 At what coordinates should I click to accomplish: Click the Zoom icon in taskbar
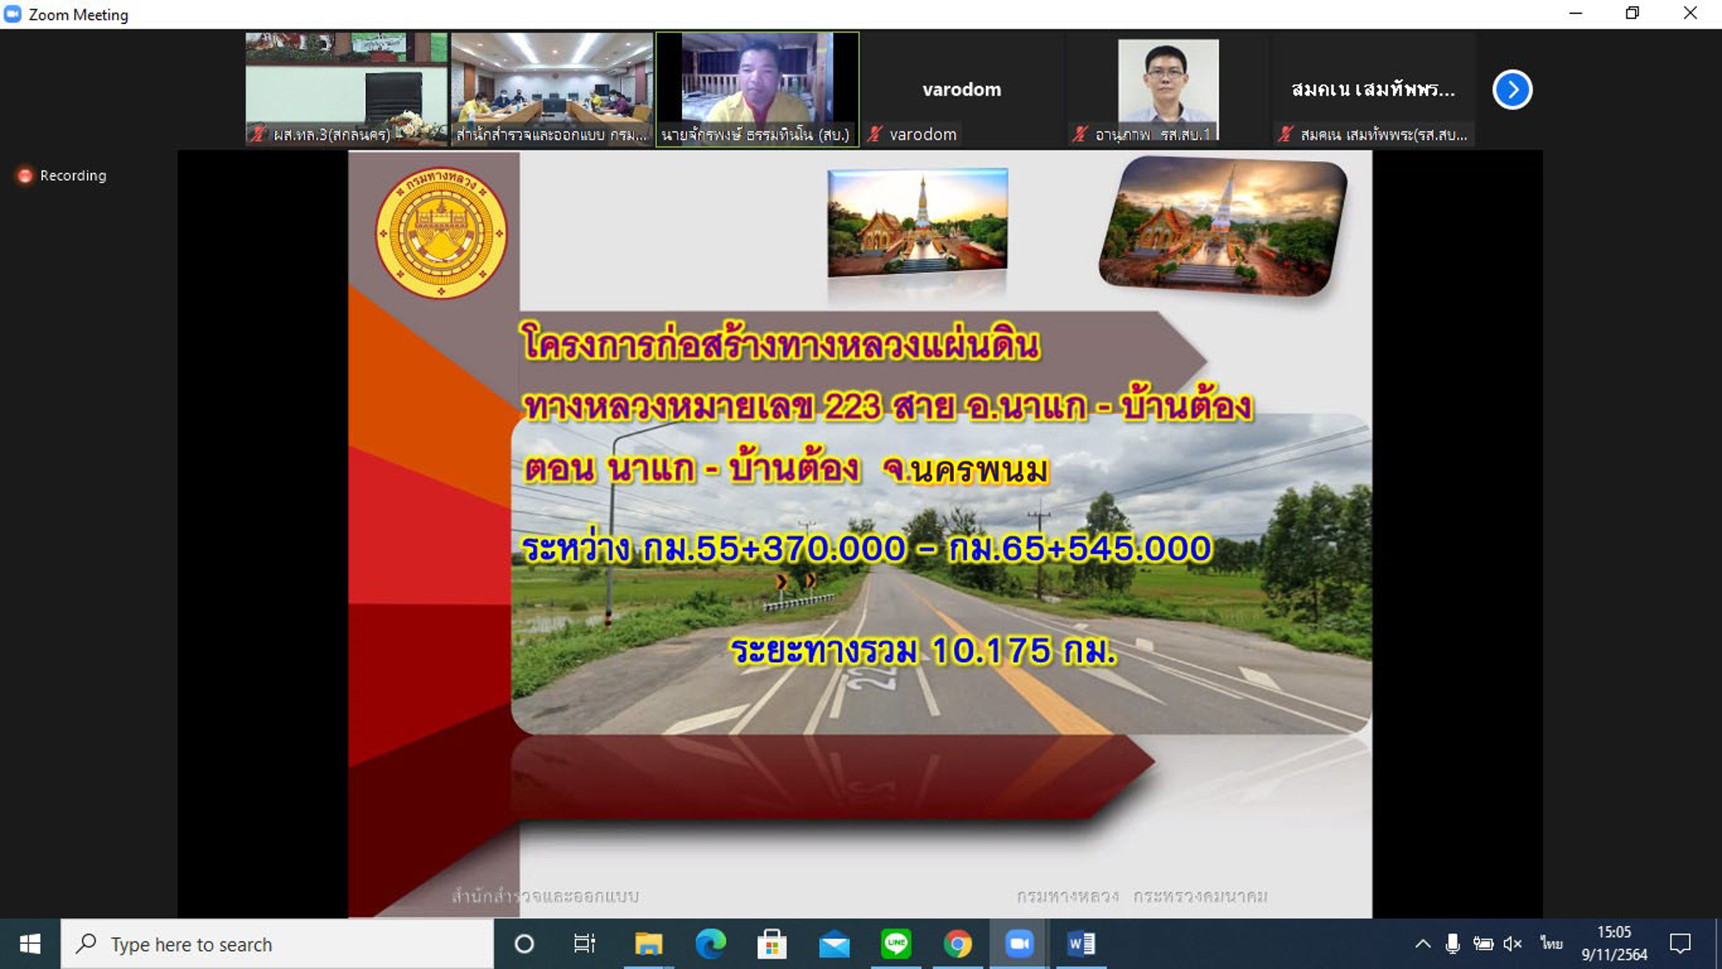coord(1019,944)
